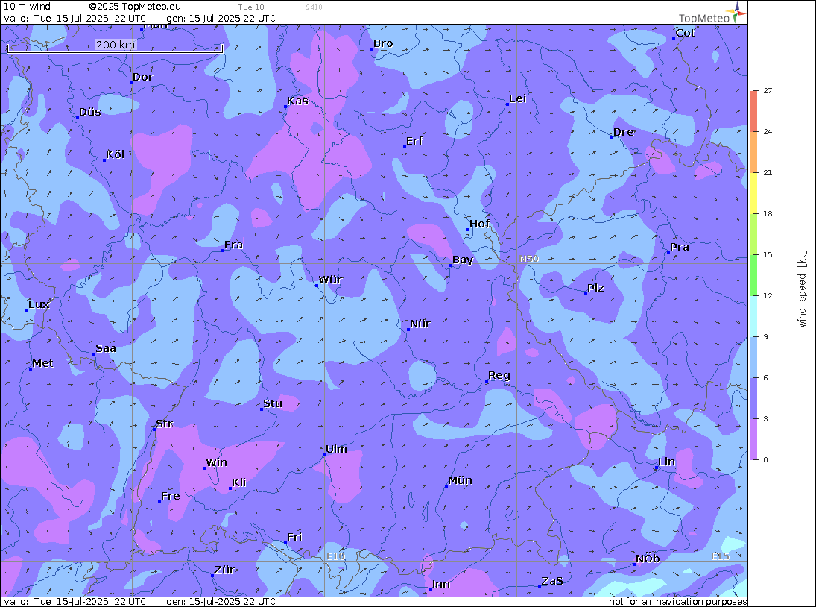The height and width of the screenshot is (607, 816).
Task: Click 'not for air navigation purposes' notice
Action: click(x=677, y=601)
